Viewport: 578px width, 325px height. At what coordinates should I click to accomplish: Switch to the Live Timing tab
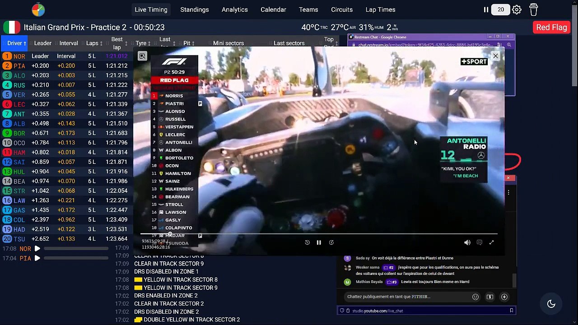151,9
